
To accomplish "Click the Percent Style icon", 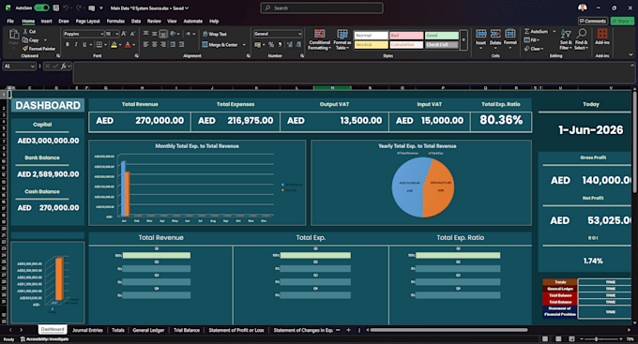I will (271, 45).
